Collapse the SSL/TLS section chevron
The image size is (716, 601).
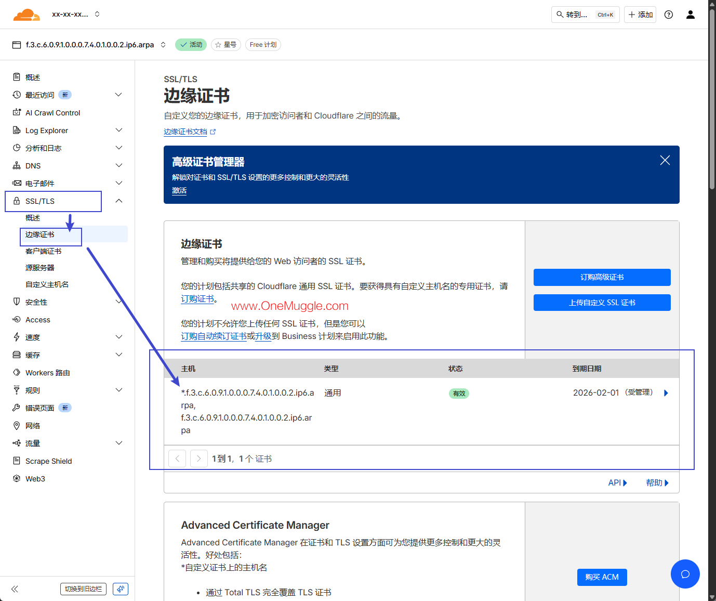(118, 201)
